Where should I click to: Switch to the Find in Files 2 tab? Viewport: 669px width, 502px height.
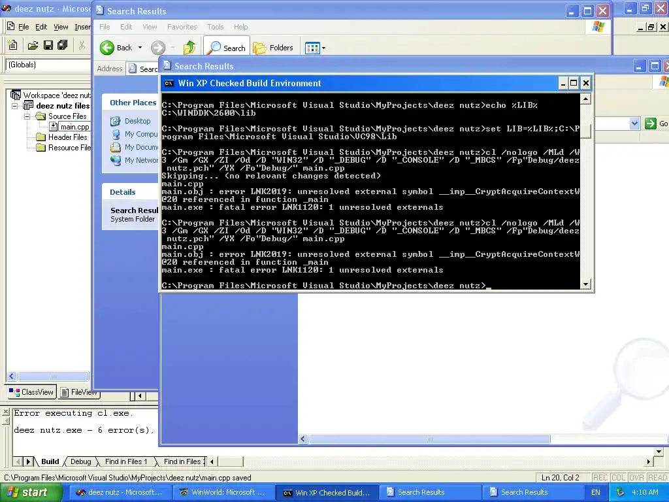183,461
